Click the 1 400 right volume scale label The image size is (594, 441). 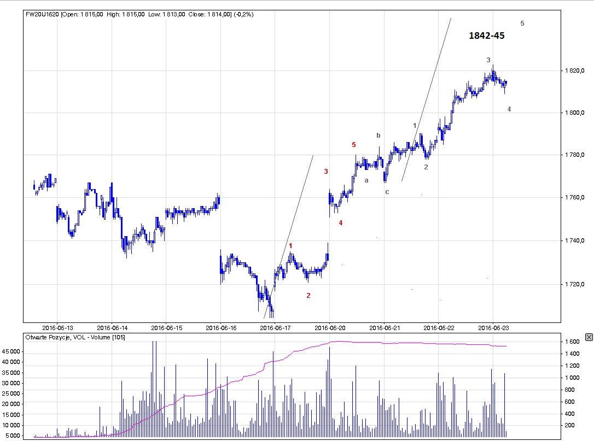coord(572,354)
